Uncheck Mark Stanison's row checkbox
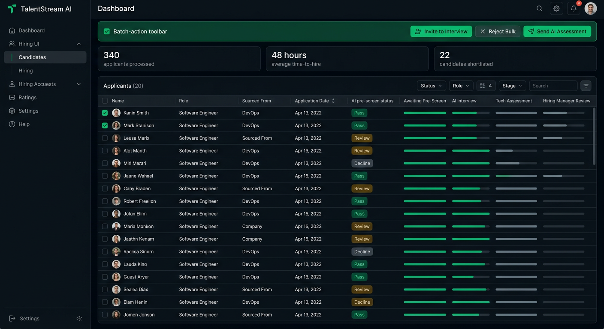This screenshot has height=329, width=604. point(105,126)
